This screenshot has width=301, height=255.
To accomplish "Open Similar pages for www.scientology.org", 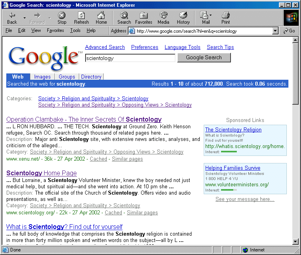I will (142, 212).
